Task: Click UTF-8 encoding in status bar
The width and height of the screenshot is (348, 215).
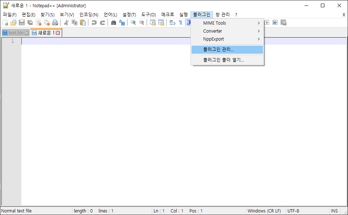Action: [293, 211]
